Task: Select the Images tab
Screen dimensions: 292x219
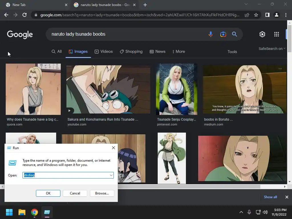Action: tap(78, 52)
